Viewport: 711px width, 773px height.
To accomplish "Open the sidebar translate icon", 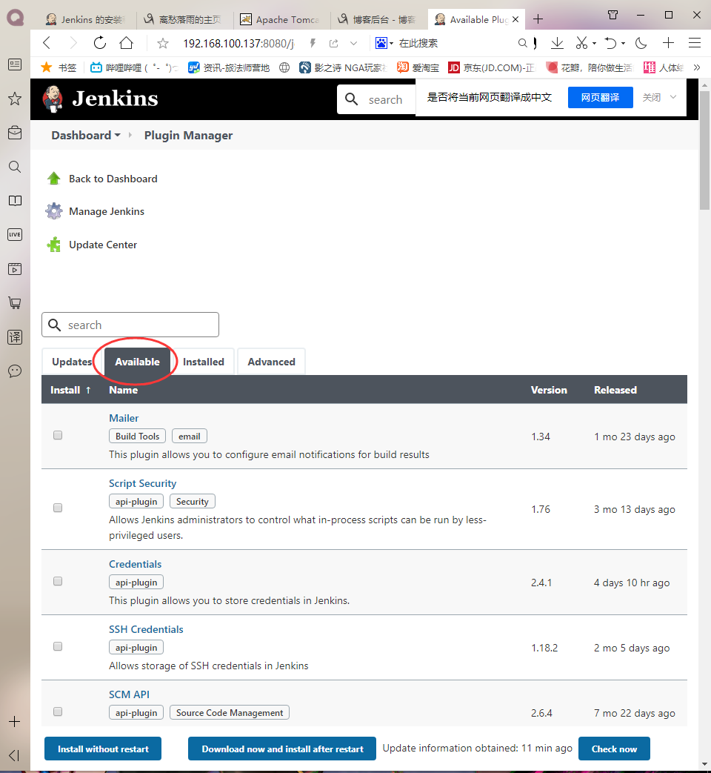I will click(15, 336).
